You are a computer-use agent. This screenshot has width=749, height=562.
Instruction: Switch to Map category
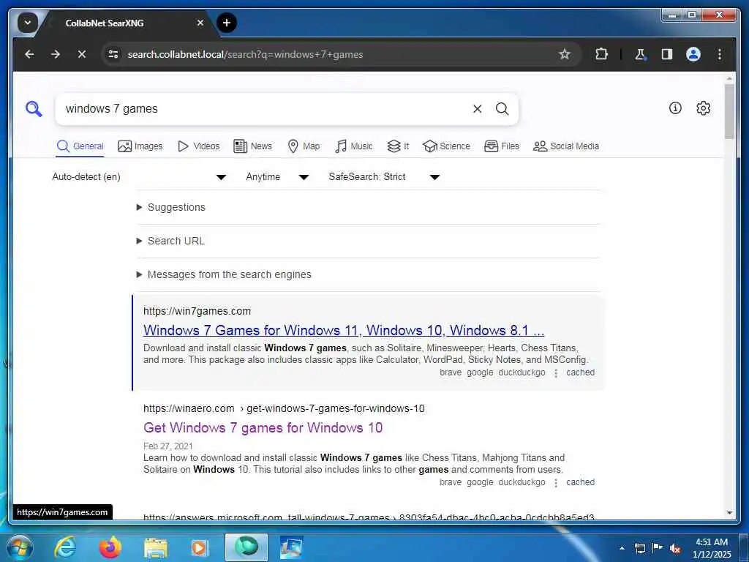304,146
